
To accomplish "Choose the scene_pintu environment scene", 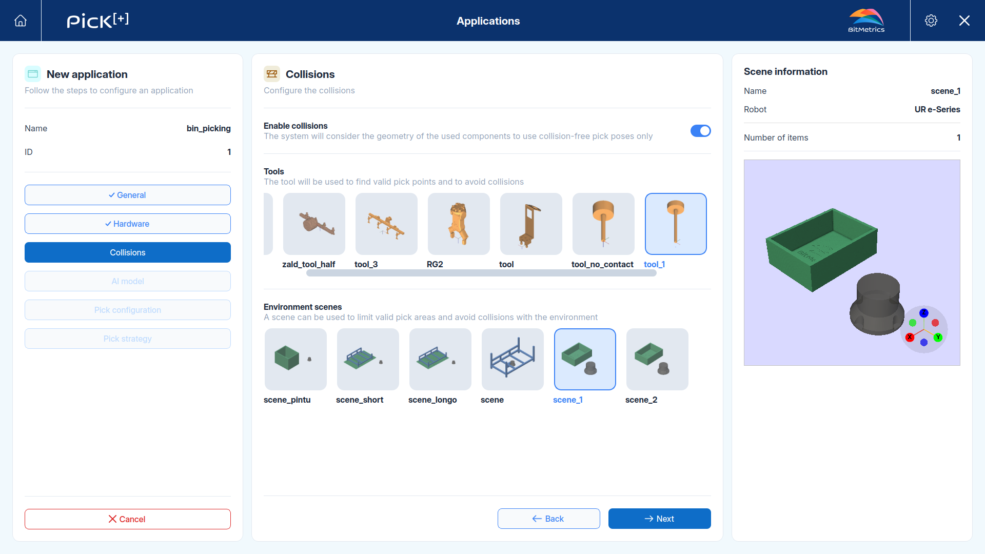I will pos(295,359).
